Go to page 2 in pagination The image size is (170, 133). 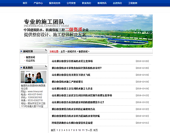pyautogui.click(x=60, y=130)
